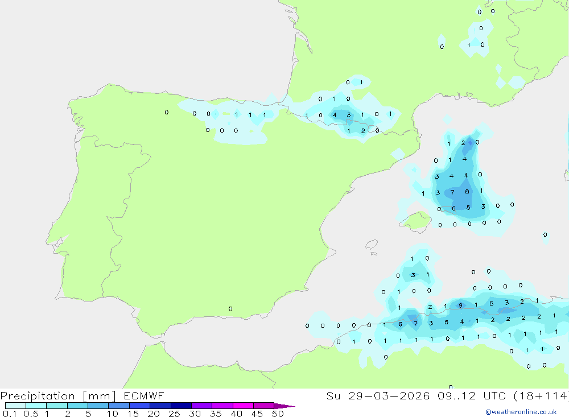Click the '(18+114)' forecast step text
The width and height of the screenshot is (569, 417).
click(x=542, y=395)
